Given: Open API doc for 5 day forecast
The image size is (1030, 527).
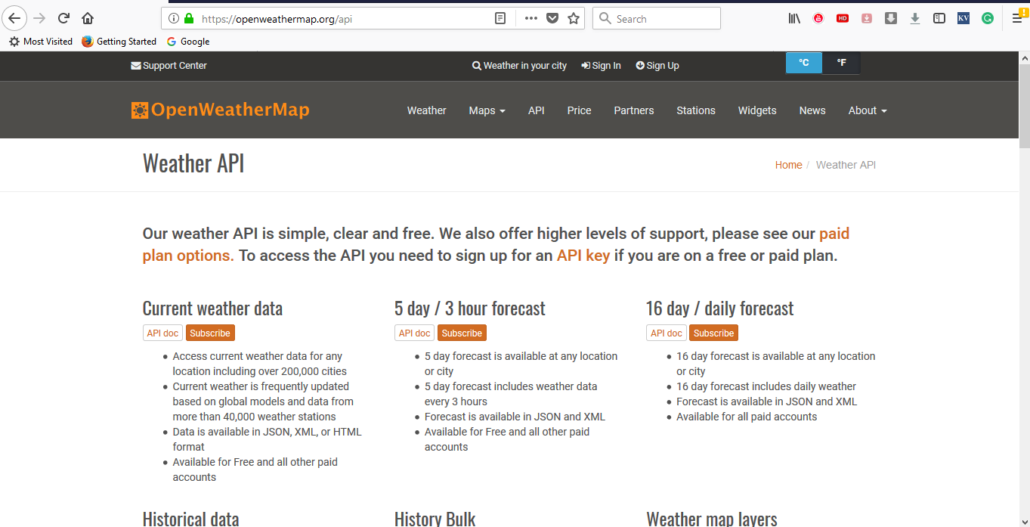Looking at the screenshot, I should pos(414,333).
